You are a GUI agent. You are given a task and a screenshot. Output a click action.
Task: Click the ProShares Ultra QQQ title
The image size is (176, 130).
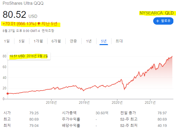coord(23,3)
